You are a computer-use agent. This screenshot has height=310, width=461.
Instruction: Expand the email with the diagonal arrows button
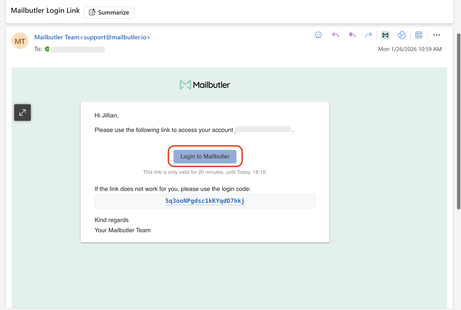(23, 113)
